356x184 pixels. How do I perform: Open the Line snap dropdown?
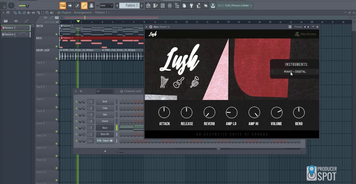(x=106, y=6)
